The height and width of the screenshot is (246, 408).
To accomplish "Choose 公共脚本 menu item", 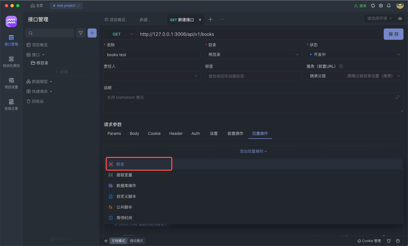I will pyautogui.click(x=253, y=207).
